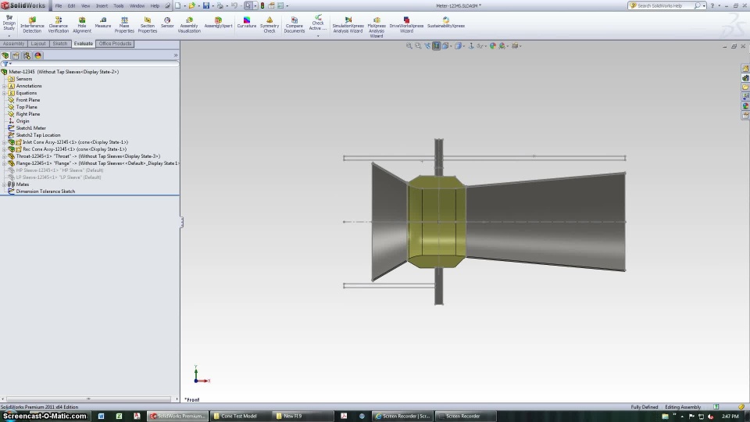Open Assembly Visualization
Image resolution: width=750 pixels, height=422 pixels.
(x=189, y=25)
